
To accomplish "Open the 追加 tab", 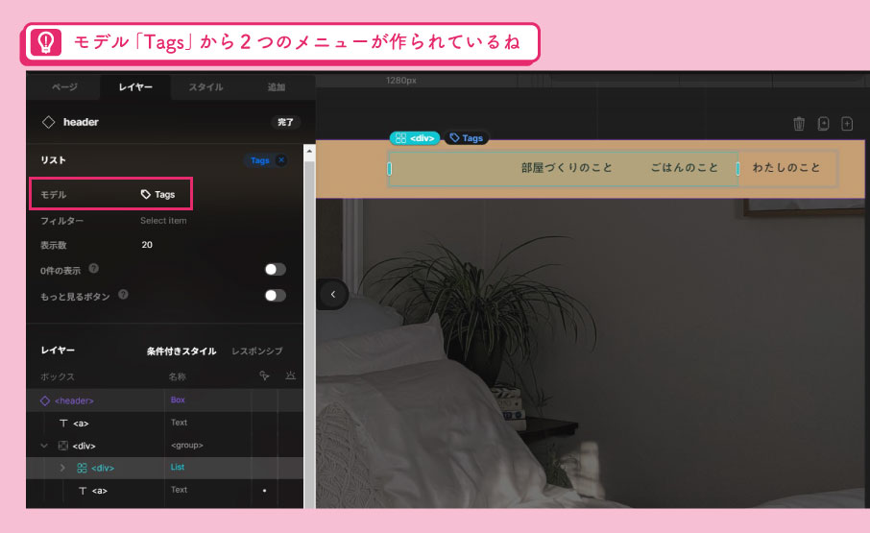I will [277, 87].
